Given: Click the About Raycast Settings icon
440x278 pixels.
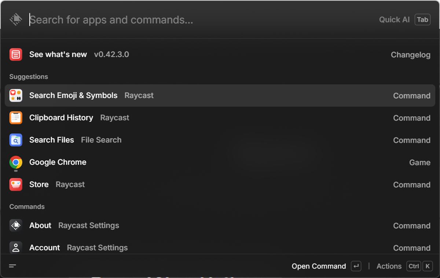Looking at the screenshot, I should [x=16, y=226].
